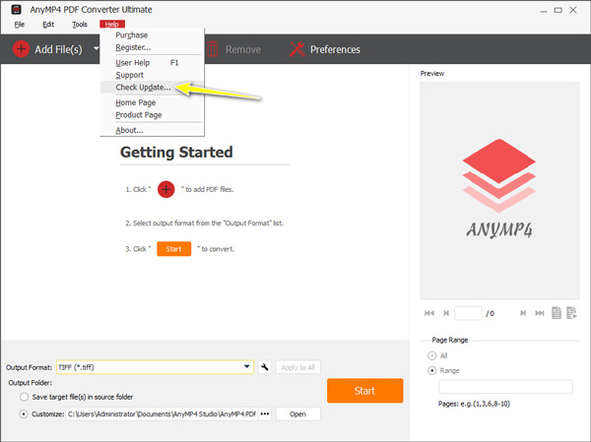Open the Tools menu

click(x=80, y=25)
